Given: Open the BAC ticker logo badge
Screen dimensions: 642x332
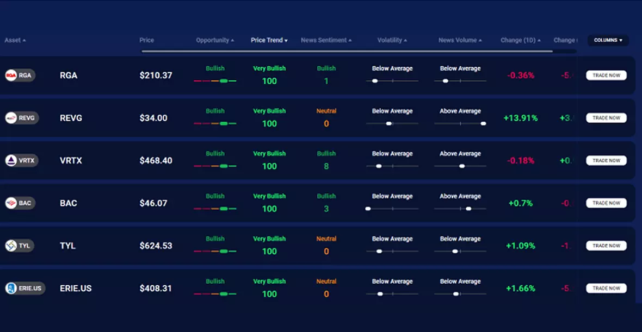Looking at the screenshot, I should click(20, 203).
